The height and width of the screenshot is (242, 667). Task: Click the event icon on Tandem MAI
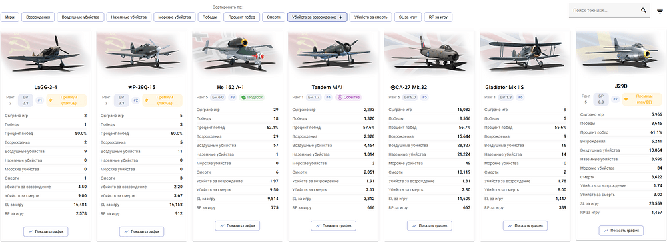point(340,98)
